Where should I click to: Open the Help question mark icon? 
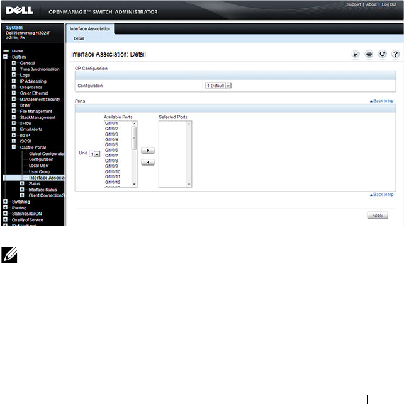pos(395,54)
